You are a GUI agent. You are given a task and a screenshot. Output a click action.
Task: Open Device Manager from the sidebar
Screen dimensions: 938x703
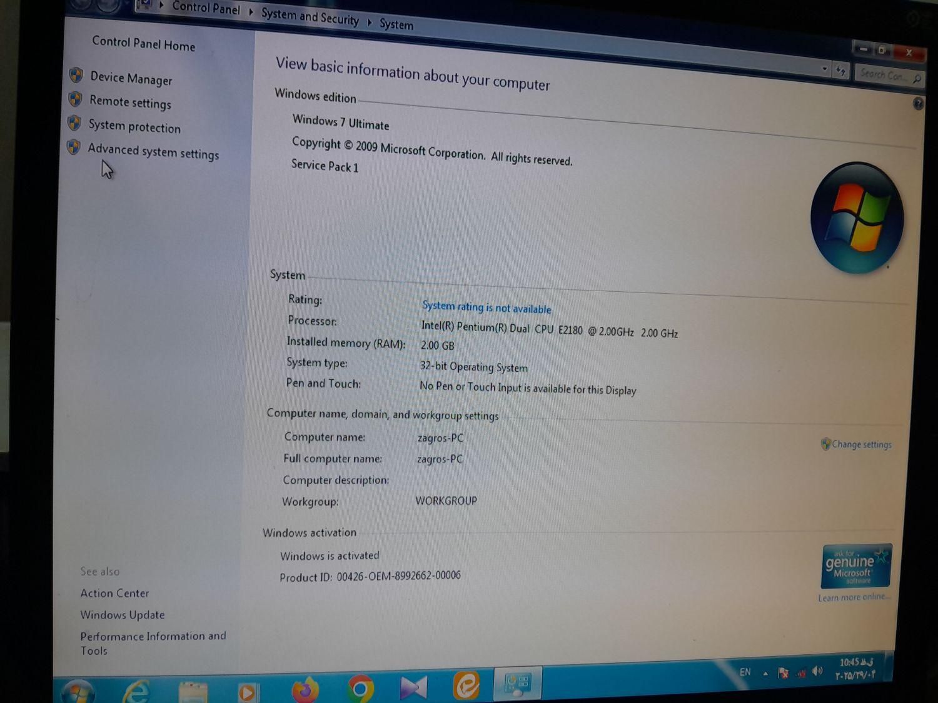point(131,78)
